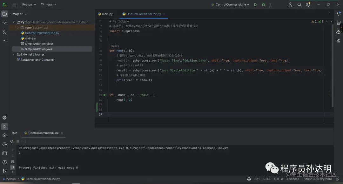Change 4 spaces indent setting
The image size is (343, 184).
(x=293, y=179)
